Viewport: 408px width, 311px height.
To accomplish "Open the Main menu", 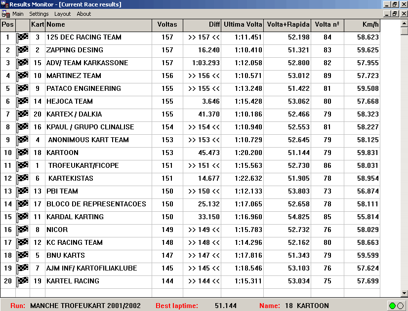I will click(x=18, y=14).
